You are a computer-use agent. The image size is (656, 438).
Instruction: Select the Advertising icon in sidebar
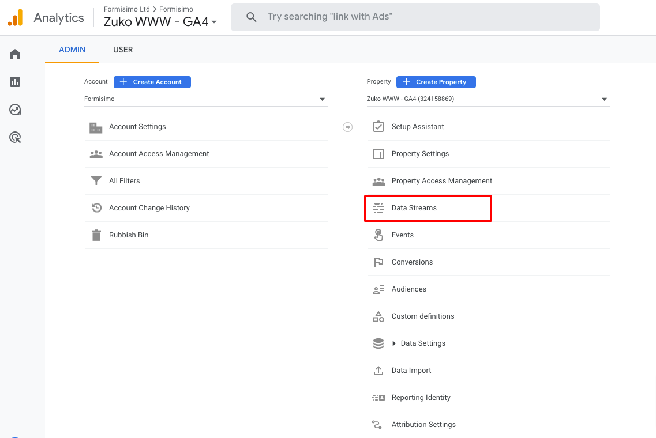click(x=14, y=137)
